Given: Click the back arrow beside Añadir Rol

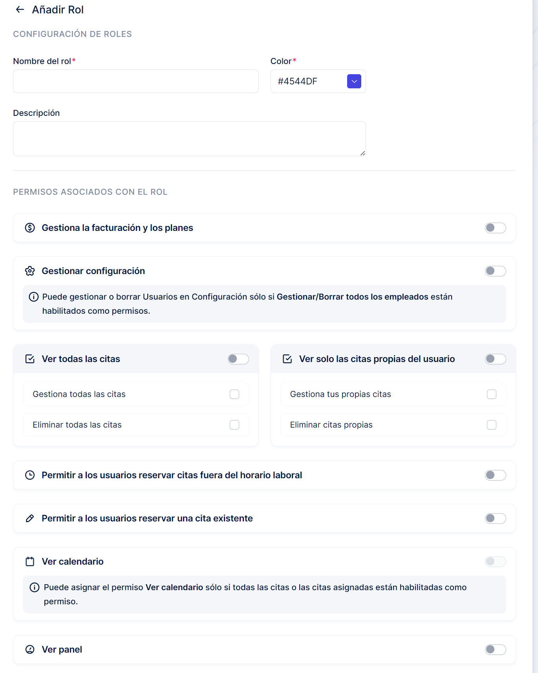Looking at the screenshot, I should point(20,10).
